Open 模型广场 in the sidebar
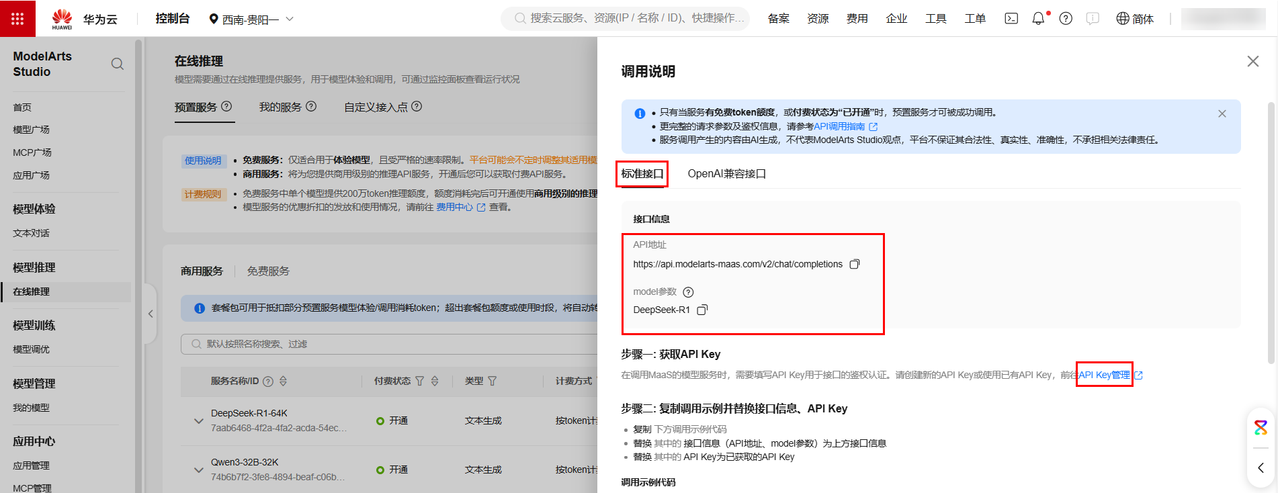 [x=32, y=130]
